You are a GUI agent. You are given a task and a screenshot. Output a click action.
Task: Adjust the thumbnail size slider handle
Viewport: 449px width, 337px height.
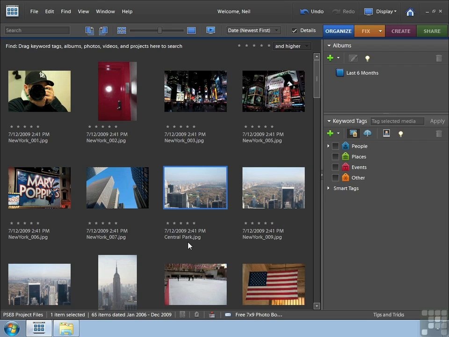pos(160,30)
